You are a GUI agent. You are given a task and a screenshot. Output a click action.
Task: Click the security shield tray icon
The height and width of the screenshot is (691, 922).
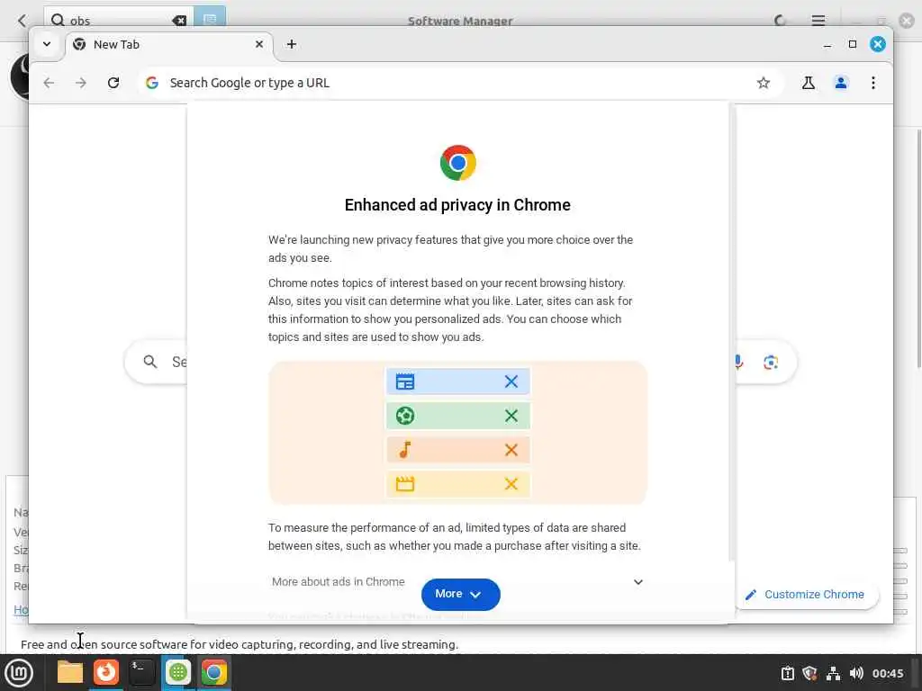pyautogui.click(x=810, y=673)
